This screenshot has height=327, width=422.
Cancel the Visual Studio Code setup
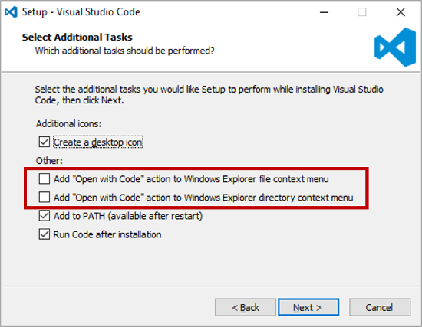click(x=380, y=307)
